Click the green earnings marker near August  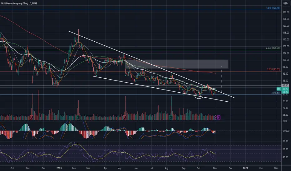click(x=171, y=117)
